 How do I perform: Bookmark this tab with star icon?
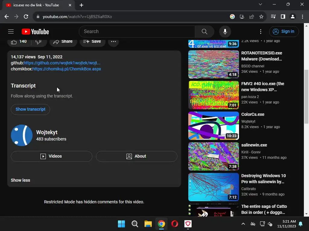[261, 17]
